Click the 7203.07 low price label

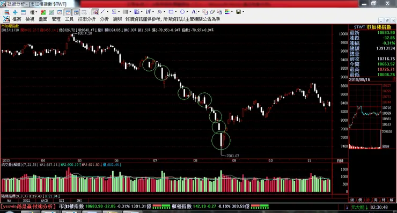pyautogui.click(x=233, y=156)
